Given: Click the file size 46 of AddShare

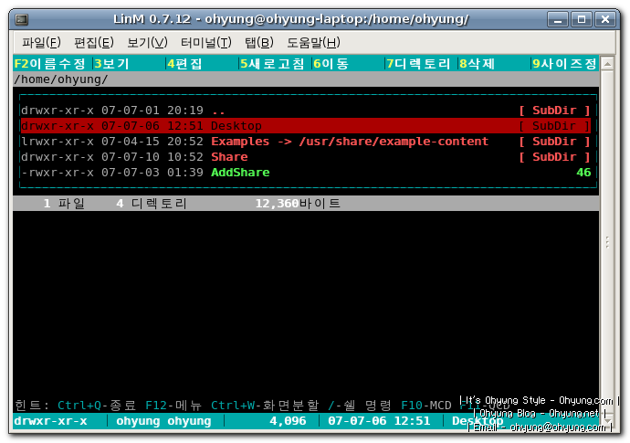Looking at the screenshot, I should [583, 173].
